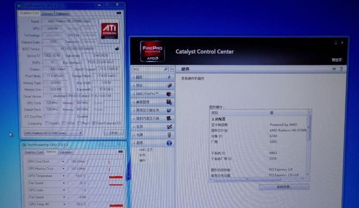Viewport: 359px width, 208px height.
Task: Toggle the CUDA checkbox in GPU-Z
Action: click(x=64, y=123)
